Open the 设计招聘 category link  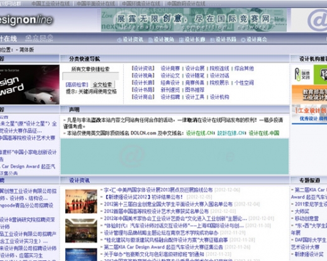170,97
